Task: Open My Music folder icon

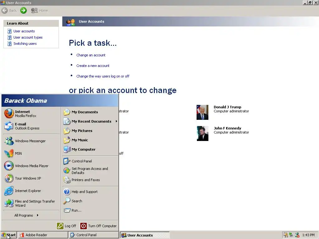Action: pos(67,140)
